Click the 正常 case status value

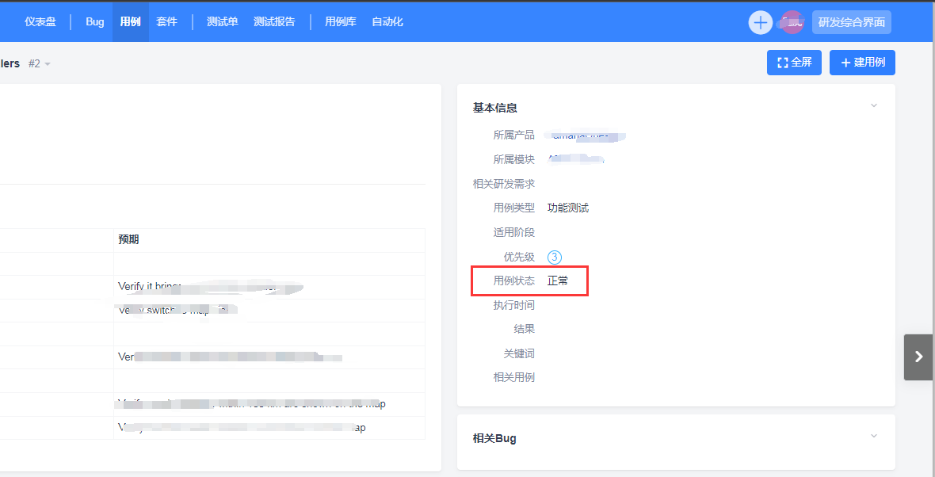point(558,280)
